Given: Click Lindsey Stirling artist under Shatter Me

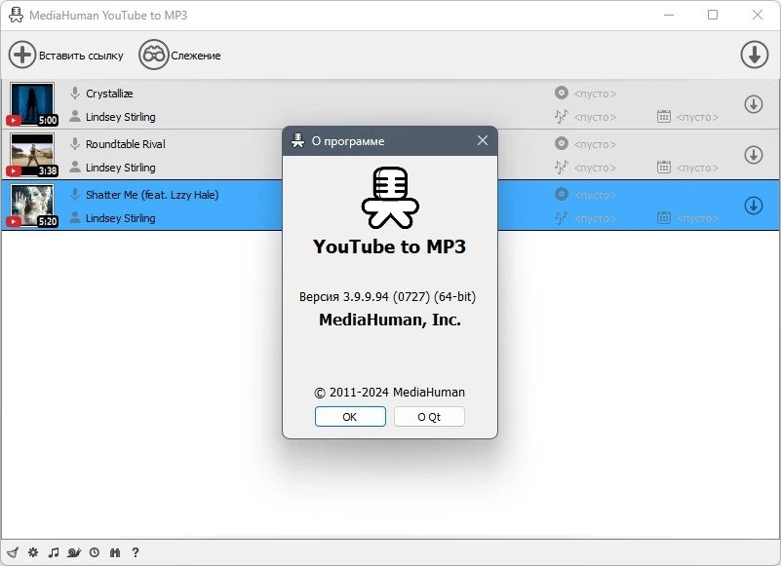Looking at the screenshot, I should tap(121, 218).
